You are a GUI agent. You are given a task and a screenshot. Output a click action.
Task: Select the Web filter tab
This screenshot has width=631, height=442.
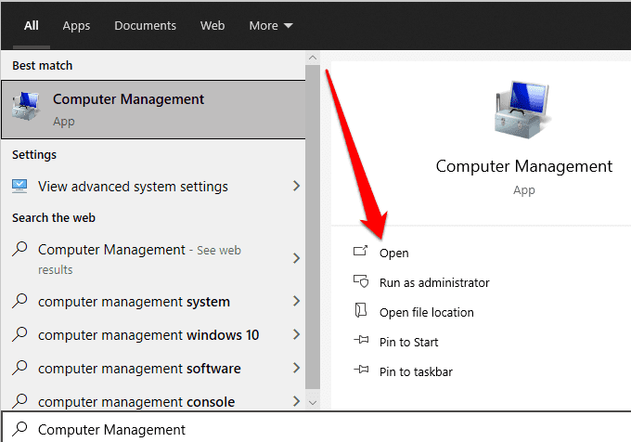point(212,26)
